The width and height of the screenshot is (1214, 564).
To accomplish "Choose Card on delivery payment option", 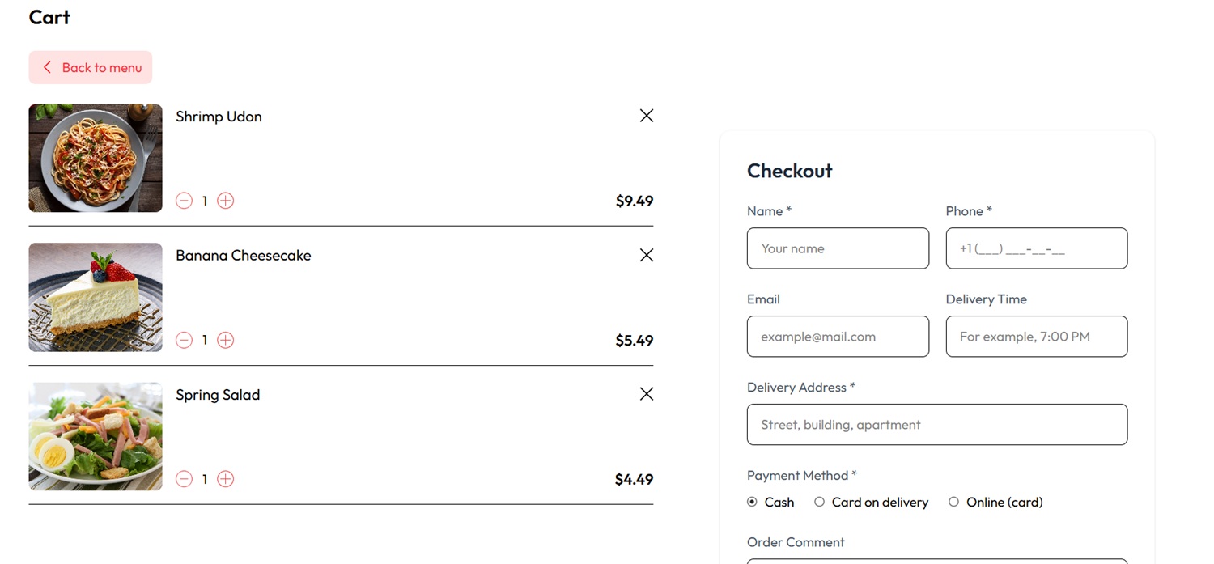I will point(819,502).
